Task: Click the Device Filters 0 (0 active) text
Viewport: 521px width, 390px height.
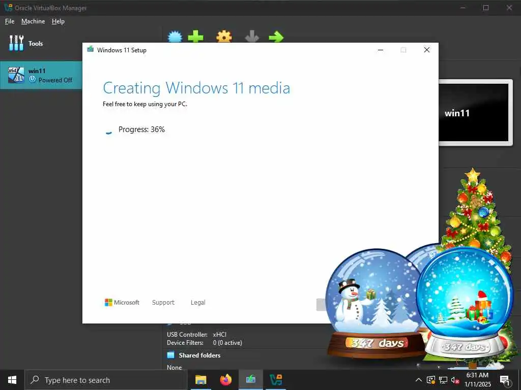Action: [227, 343]
